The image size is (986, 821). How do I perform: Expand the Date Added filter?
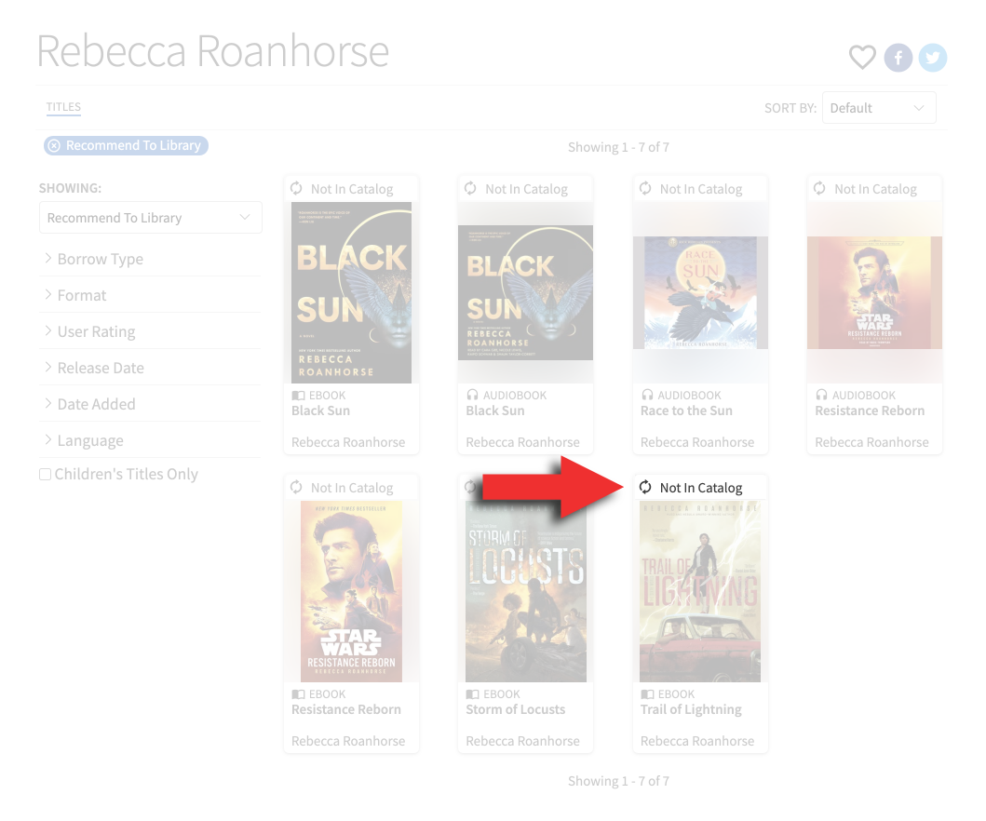pos(150,404)
